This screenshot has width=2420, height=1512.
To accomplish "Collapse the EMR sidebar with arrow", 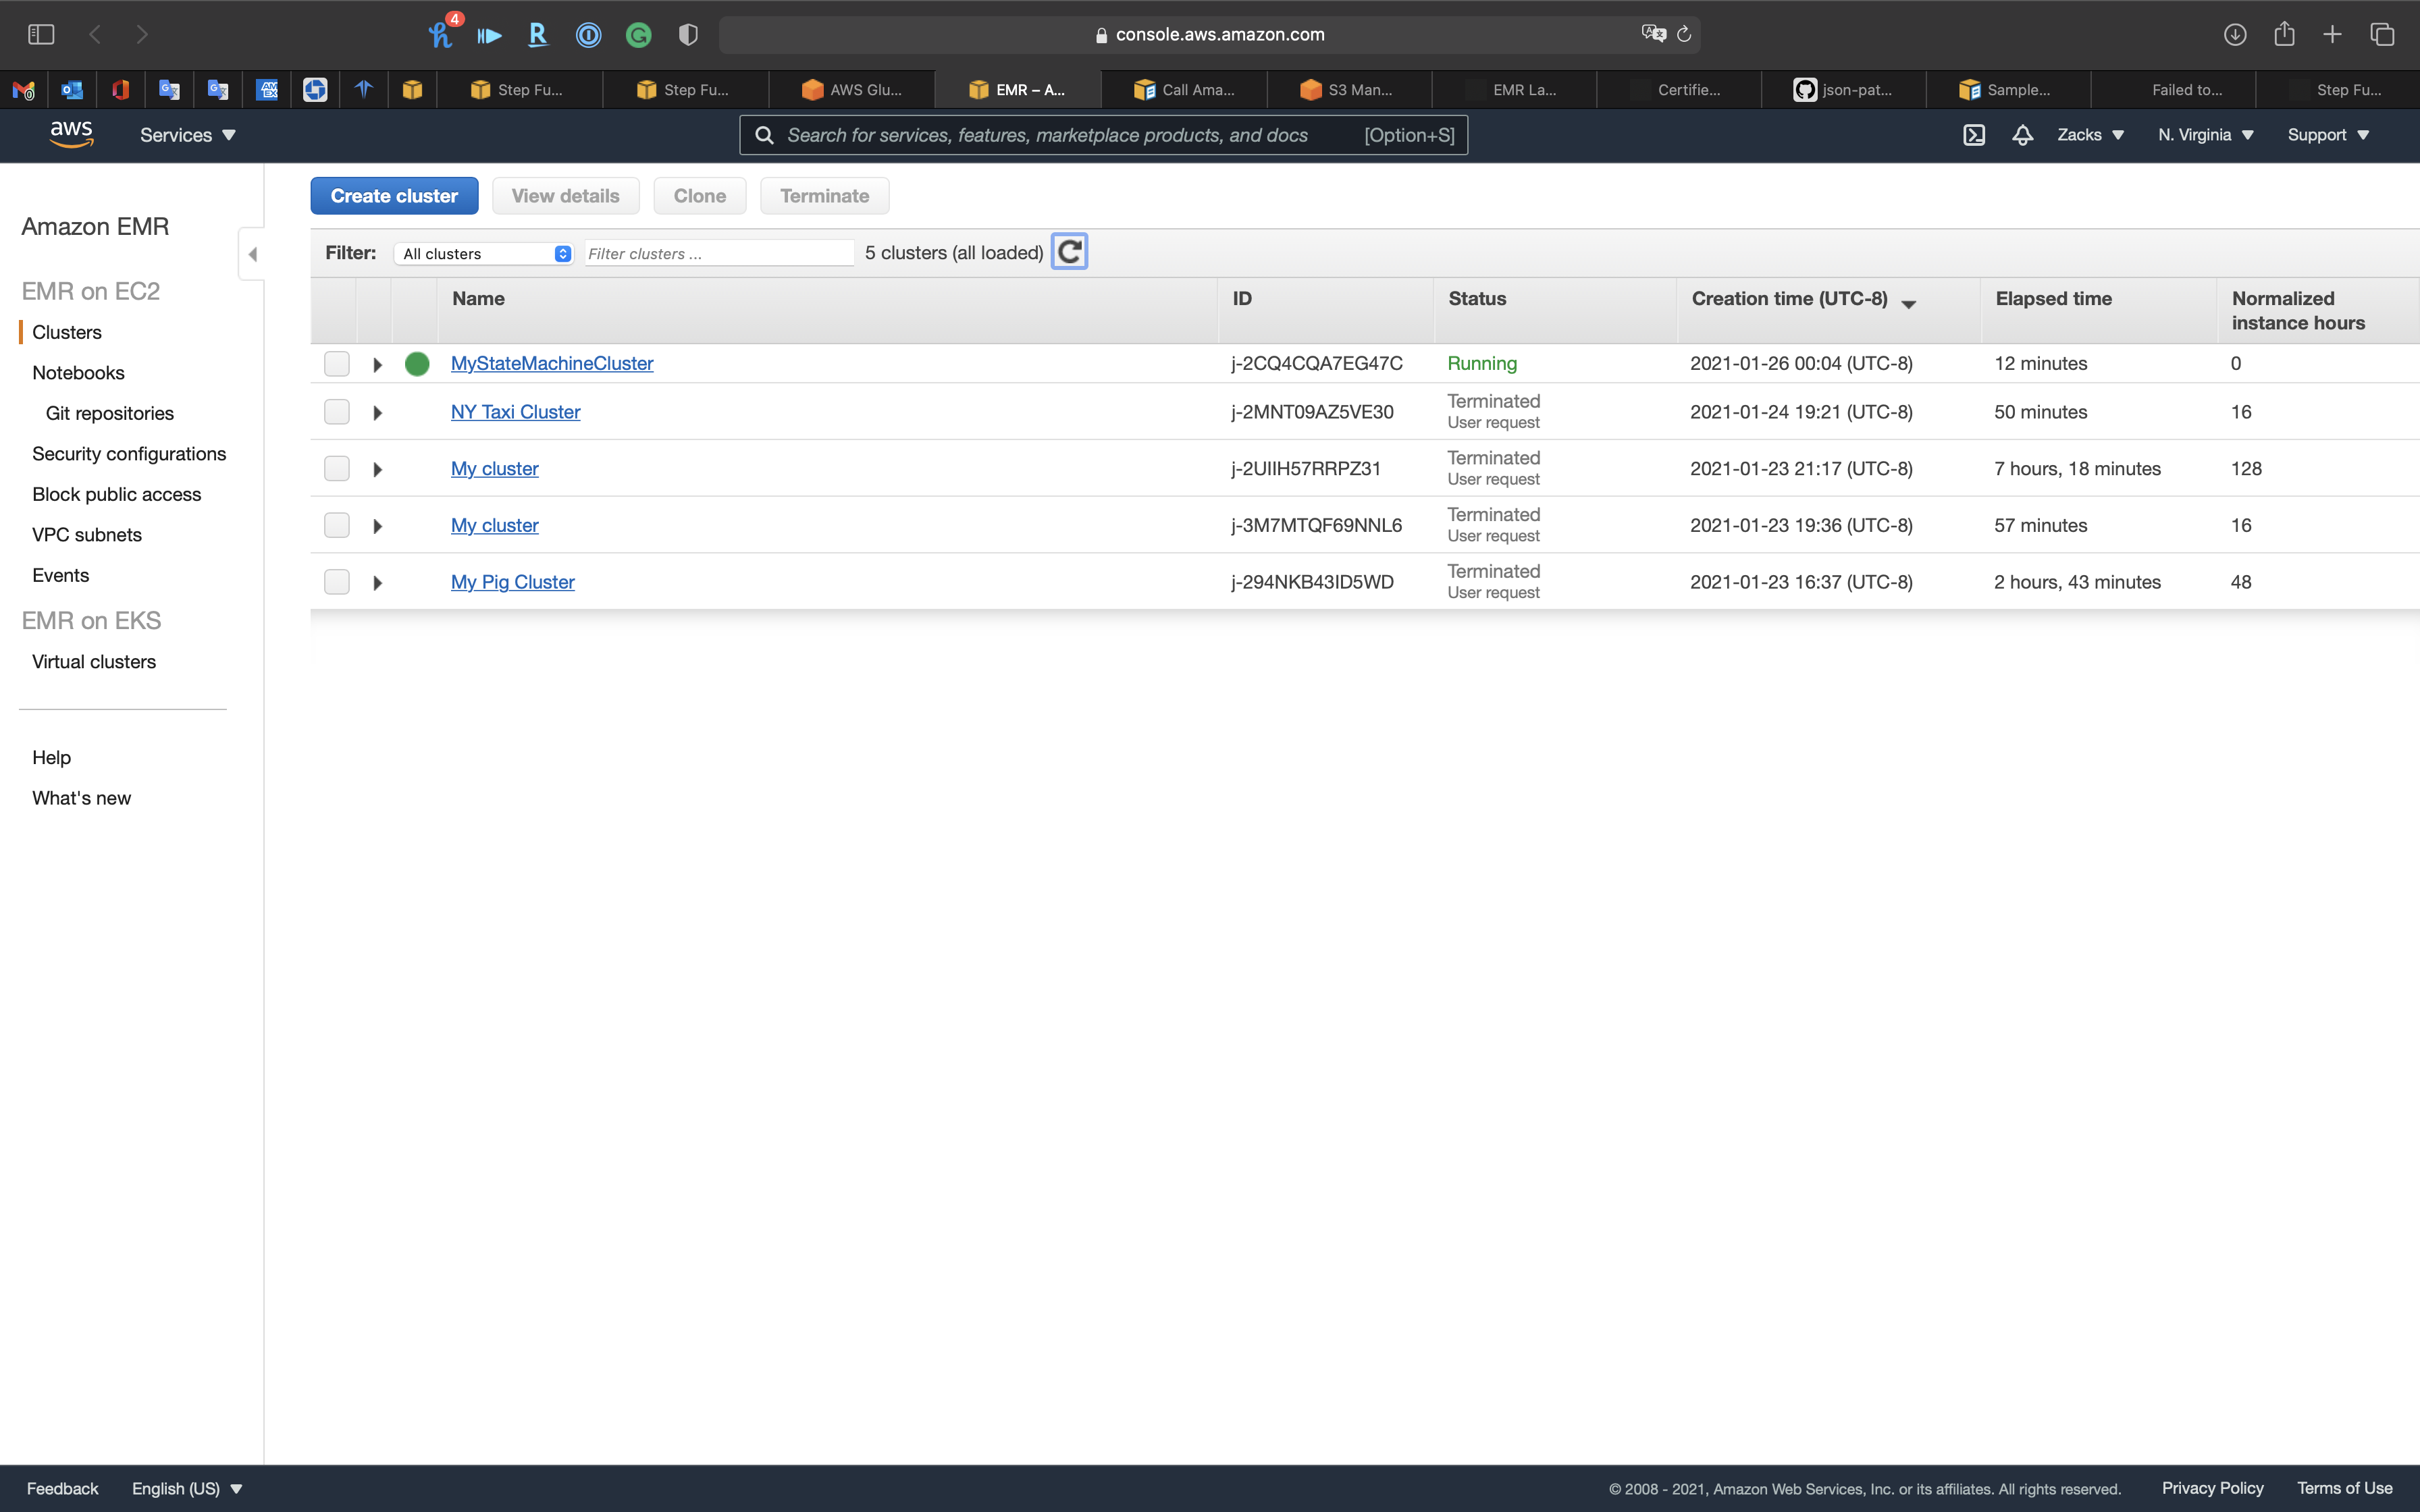I will point(252,254).
